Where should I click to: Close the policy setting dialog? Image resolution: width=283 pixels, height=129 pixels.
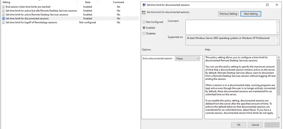click(277, 5)
